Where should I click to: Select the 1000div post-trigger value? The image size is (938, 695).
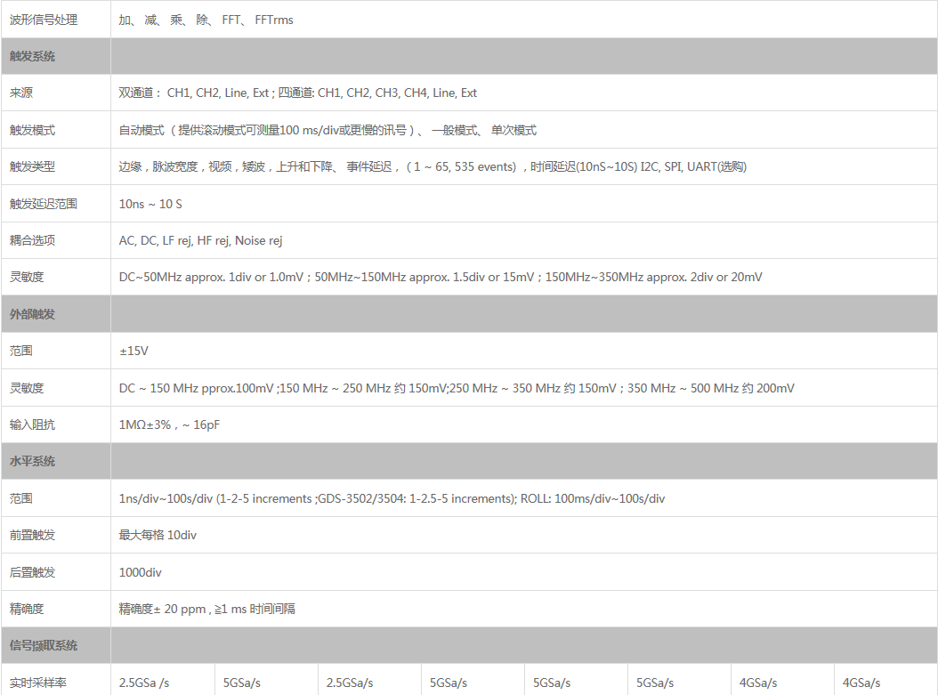[141, 572]
